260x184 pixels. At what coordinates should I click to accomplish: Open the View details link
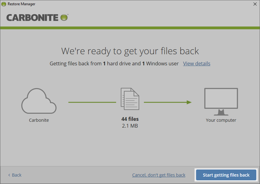196,63
